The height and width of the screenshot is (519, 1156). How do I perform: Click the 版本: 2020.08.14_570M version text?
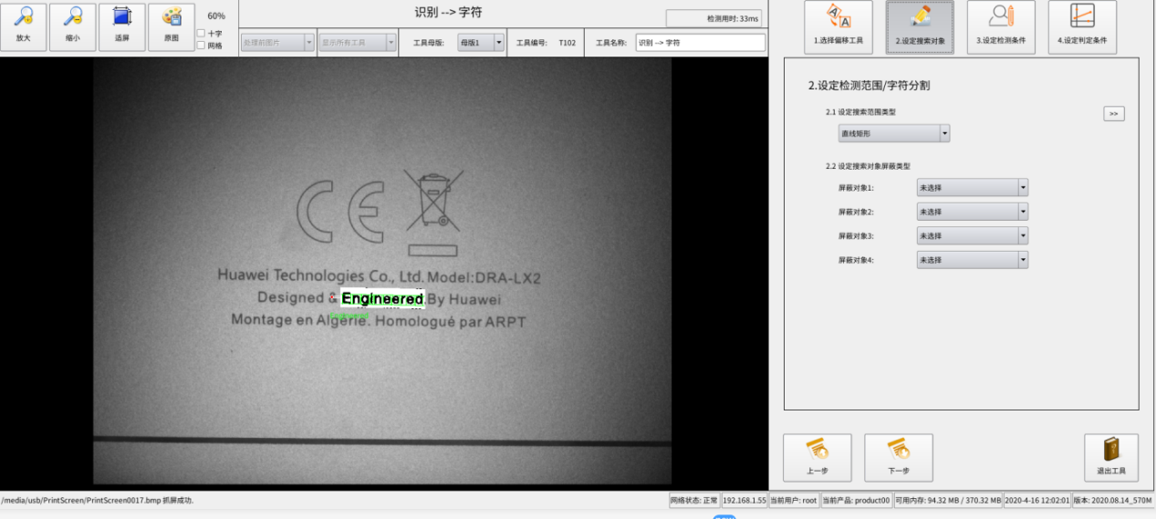(x=1114, y=501)
